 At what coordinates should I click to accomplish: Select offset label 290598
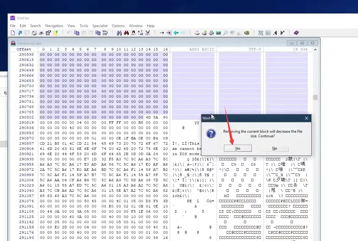click(26, 54)
